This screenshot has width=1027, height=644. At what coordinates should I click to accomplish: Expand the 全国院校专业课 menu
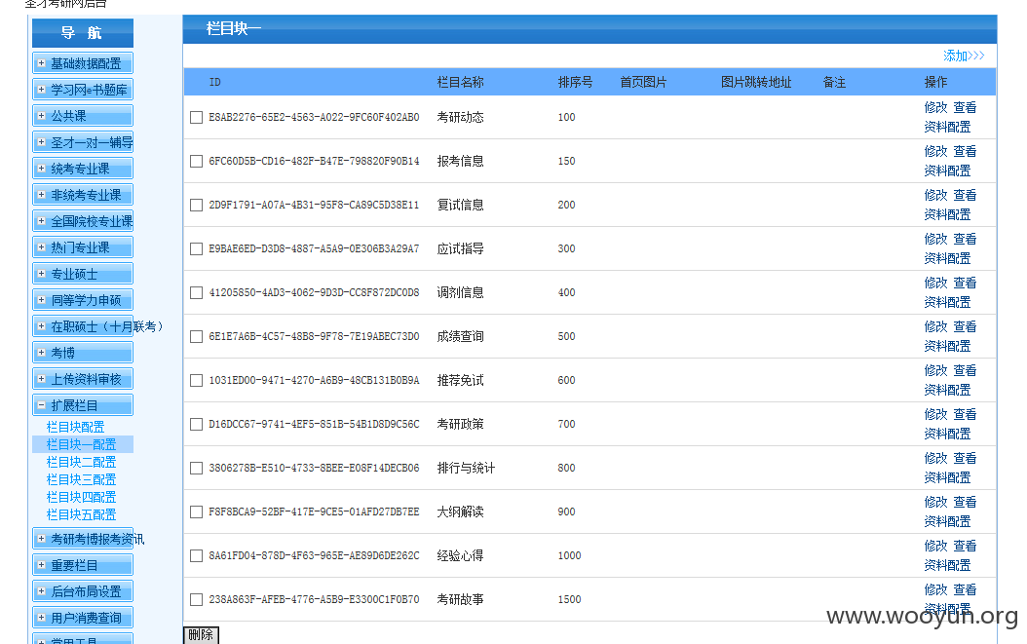pyautogui.click(x=83, y=221)
